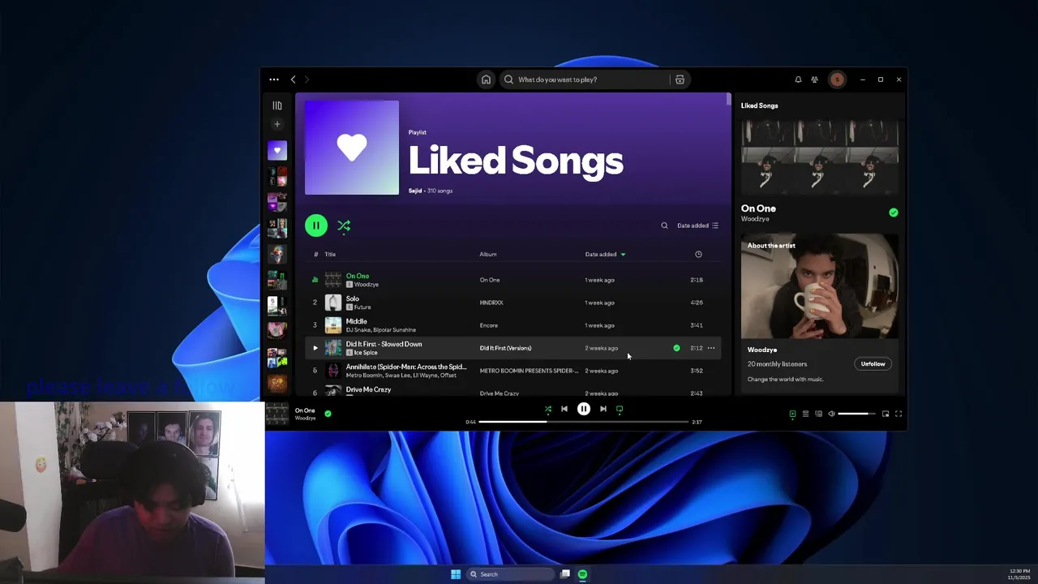
Task: Search within the Liked Songs playlist
Action: (664, 225)
